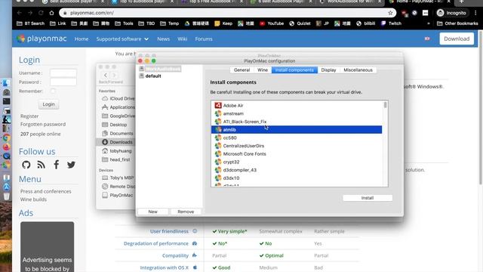Open the Register link
The height and width of the screenshot is (272, 483).
click(29, 116)
